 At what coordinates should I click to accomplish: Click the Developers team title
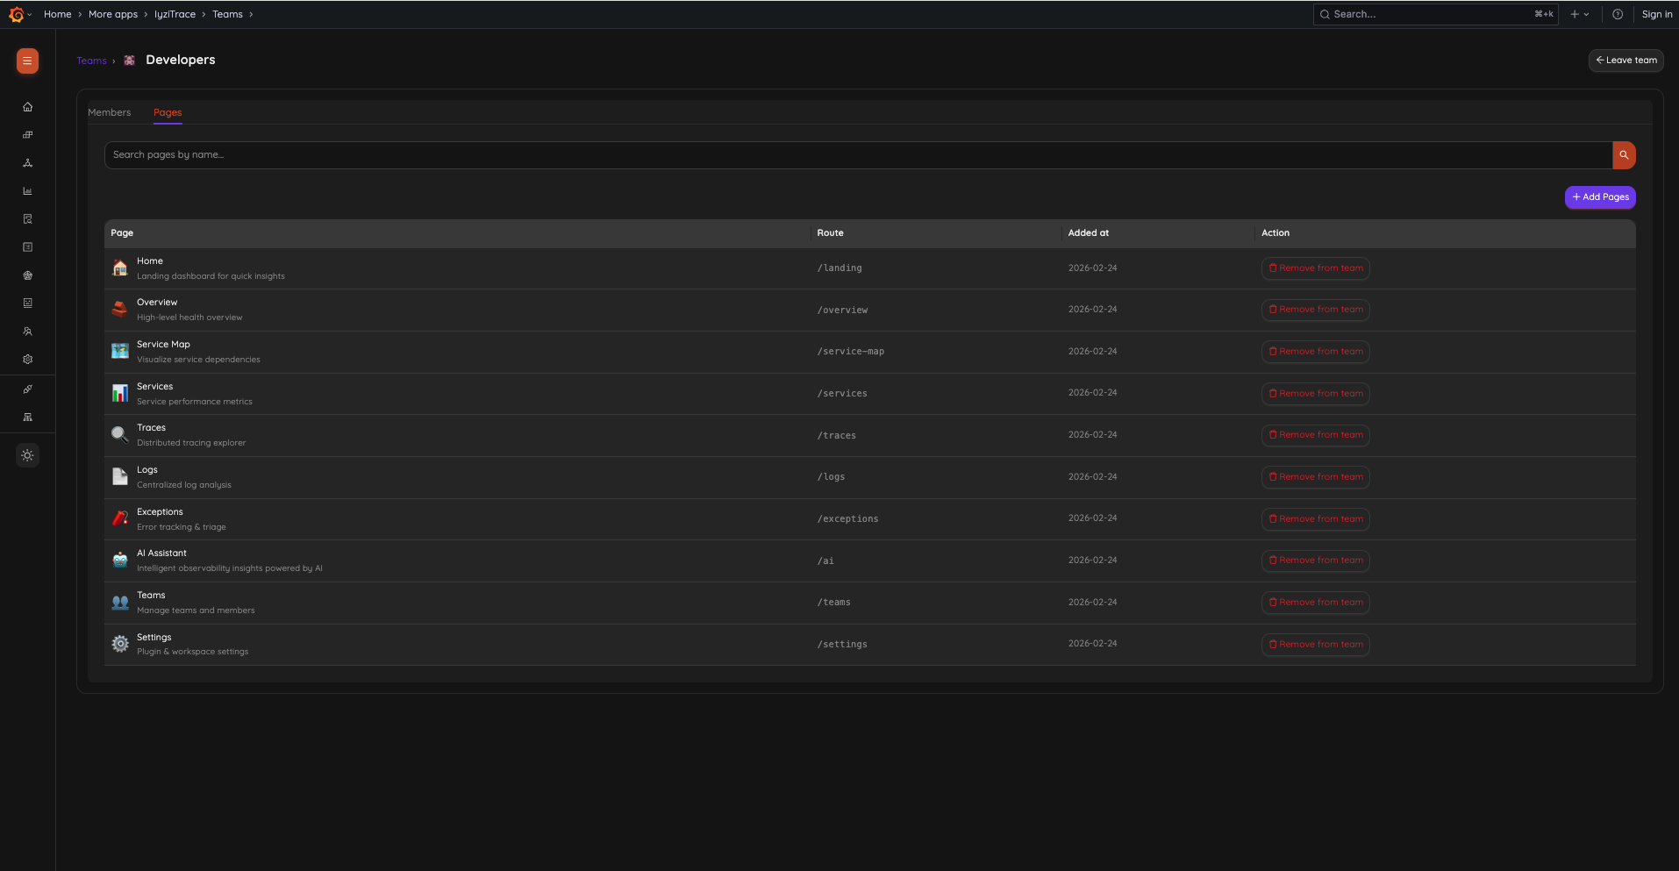pos(181,60)
